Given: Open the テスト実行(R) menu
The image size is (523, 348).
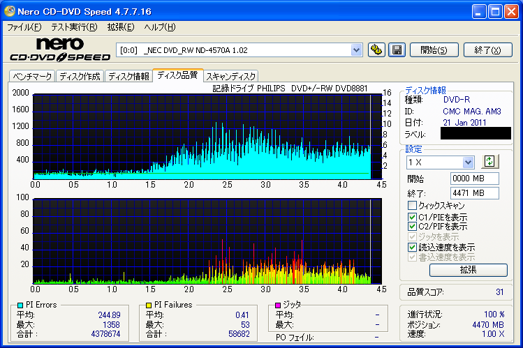Looking at the screenshot, I should tap(74, 27).
